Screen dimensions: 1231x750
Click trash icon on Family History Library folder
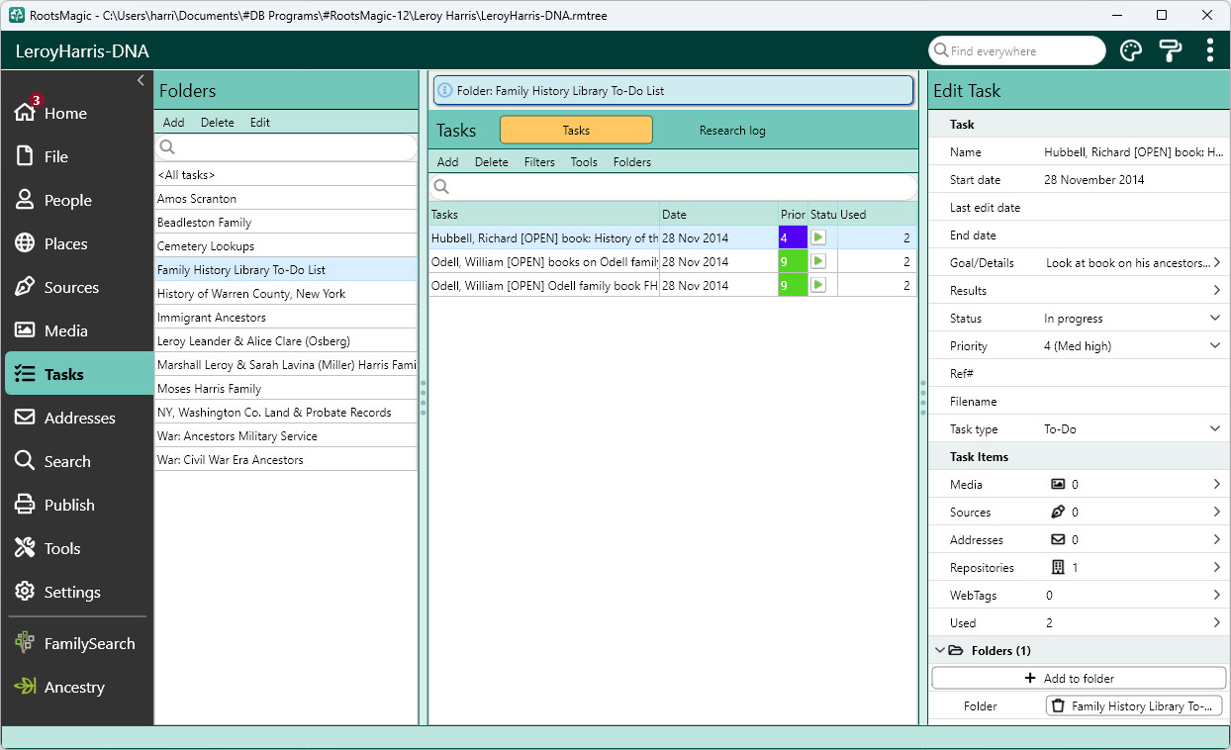1058,706
